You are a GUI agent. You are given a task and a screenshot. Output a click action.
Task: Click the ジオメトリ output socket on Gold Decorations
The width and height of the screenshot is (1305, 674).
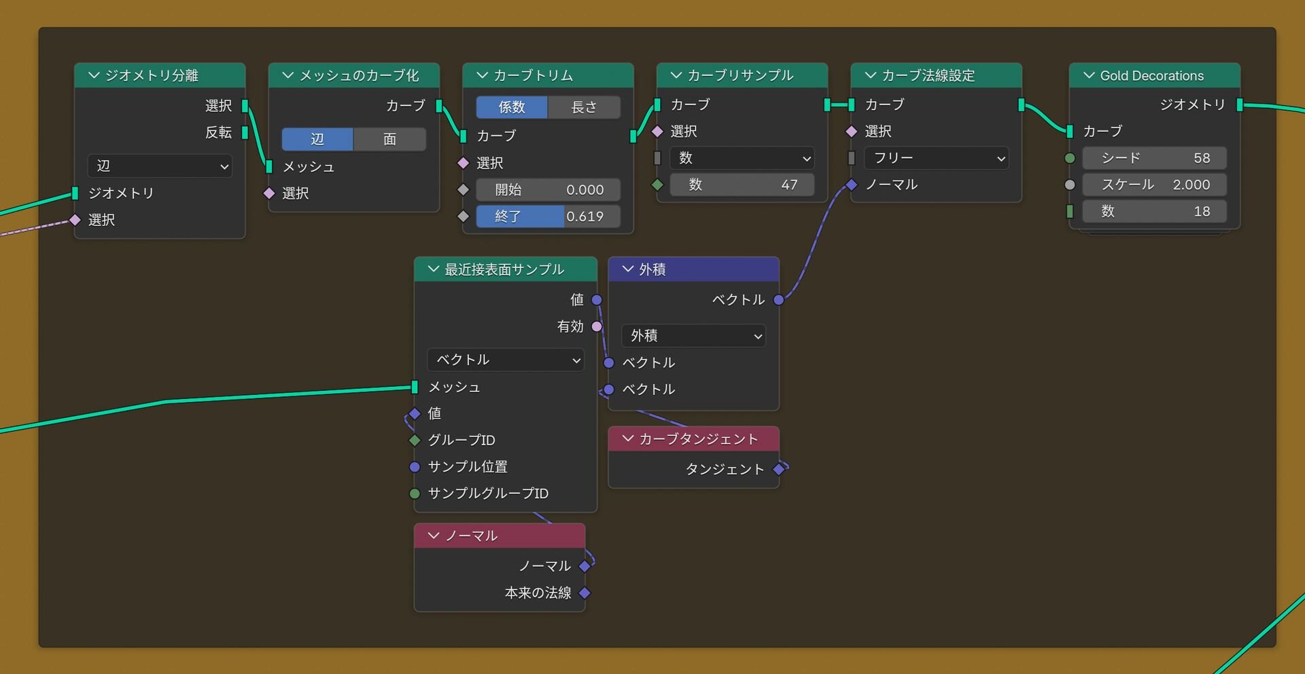click(x=1240, y=105)
